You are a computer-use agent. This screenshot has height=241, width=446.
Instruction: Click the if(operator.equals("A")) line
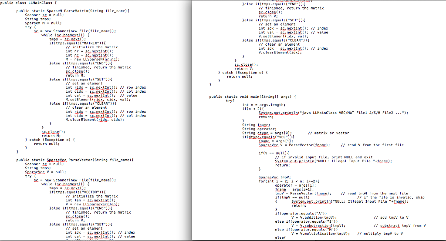(301, 214)
